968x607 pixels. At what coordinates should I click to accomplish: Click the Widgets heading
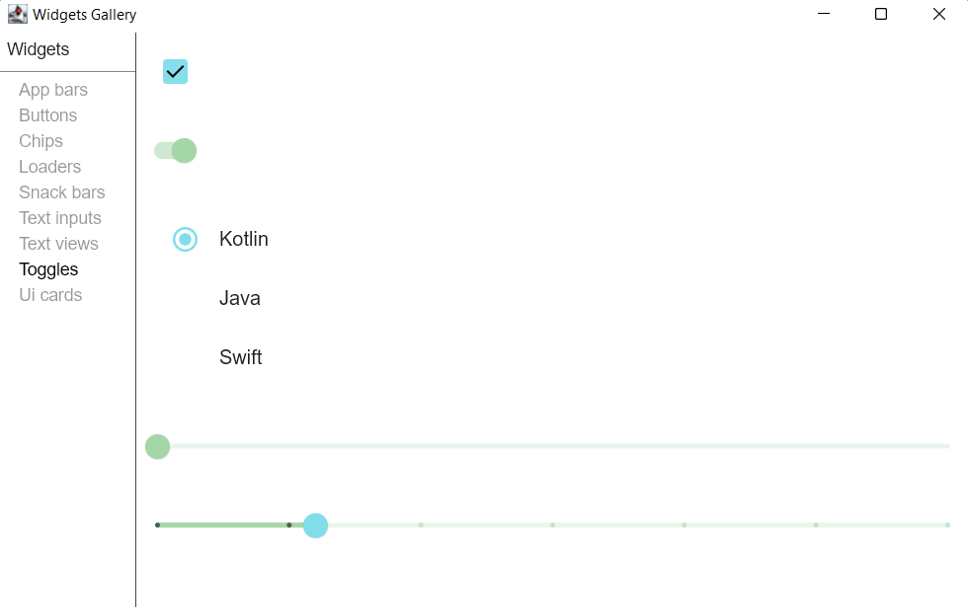pos(39,48)
